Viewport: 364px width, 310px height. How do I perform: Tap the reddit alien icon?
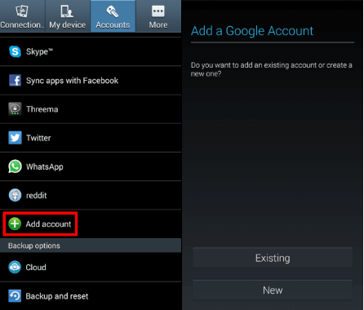[x=15, y=195]
